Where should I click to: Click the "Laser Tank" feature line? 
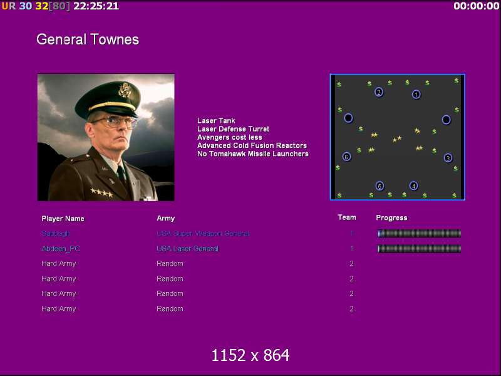pyautogui.click(x=216, y=120)
